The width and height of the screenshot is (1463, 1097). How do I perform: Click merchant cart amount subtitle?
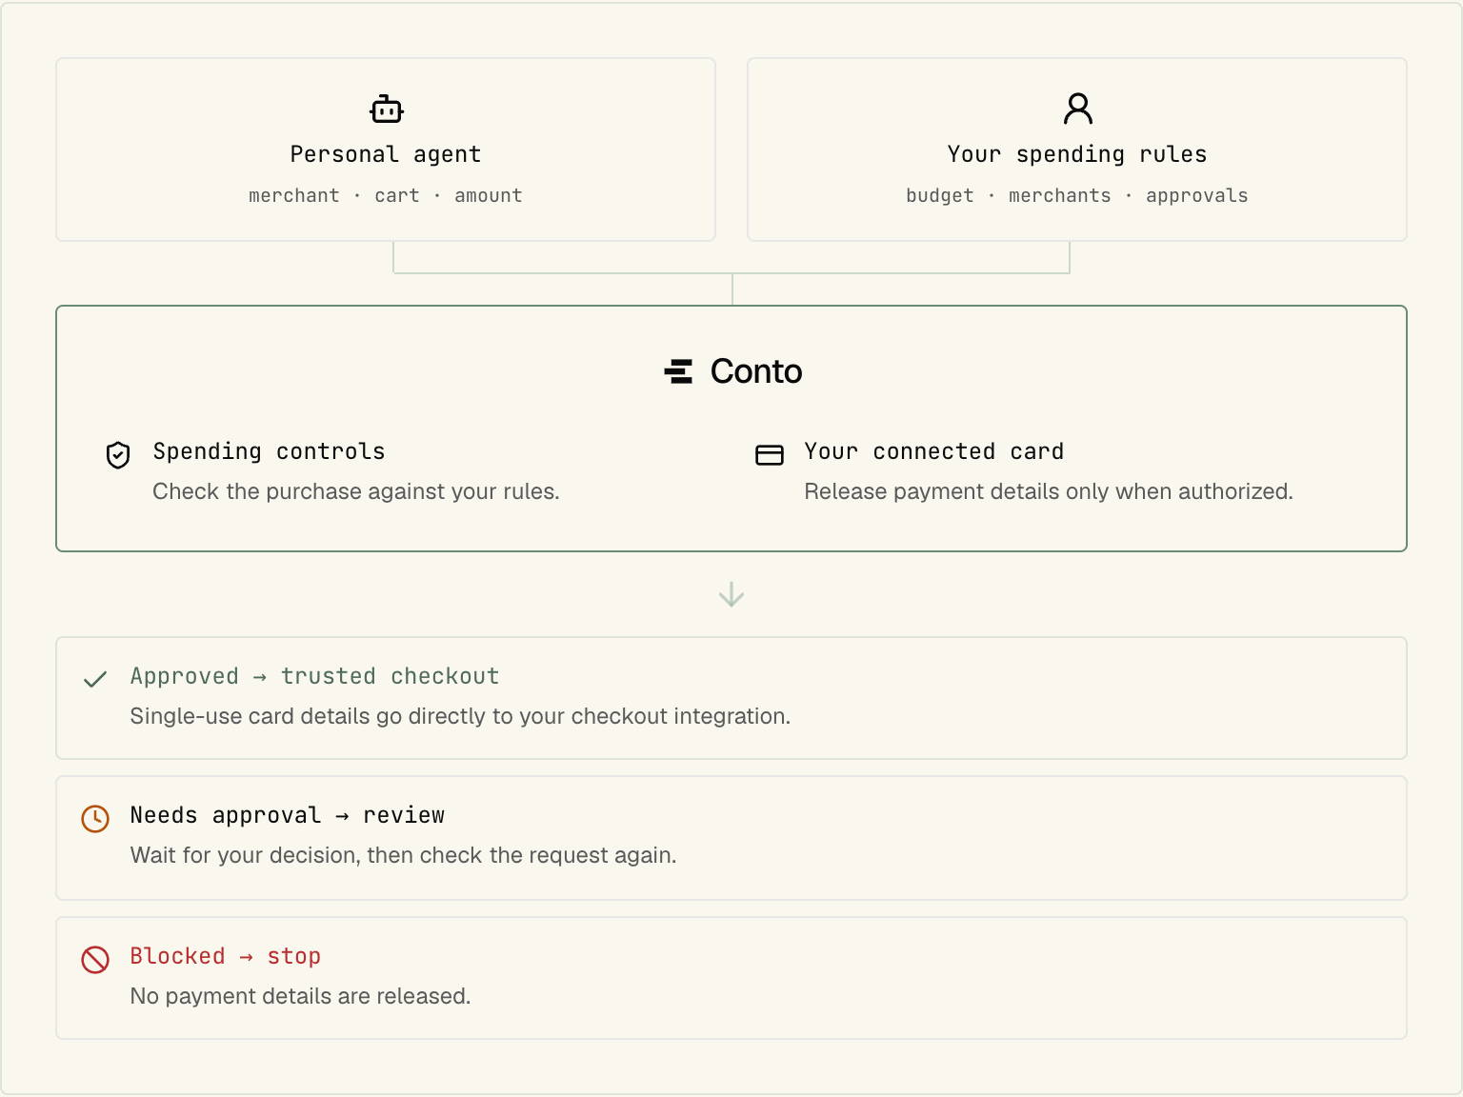point(386,195)
